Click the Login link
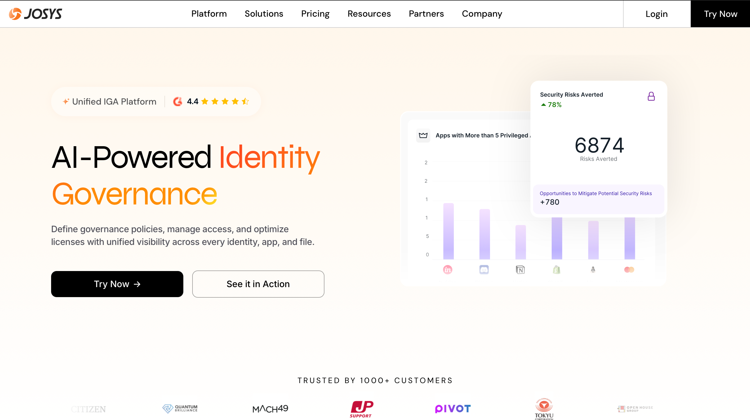The height and width of the screenshot is (420, 750). [x=657, y=14]
